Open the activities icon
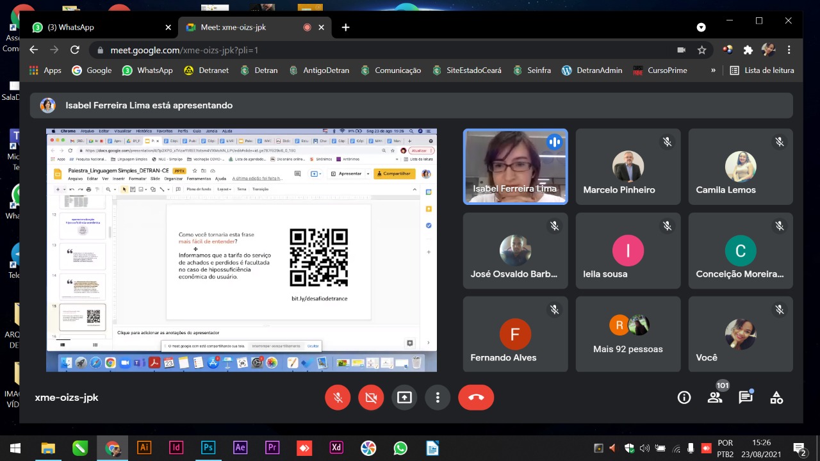 point(776,398)
